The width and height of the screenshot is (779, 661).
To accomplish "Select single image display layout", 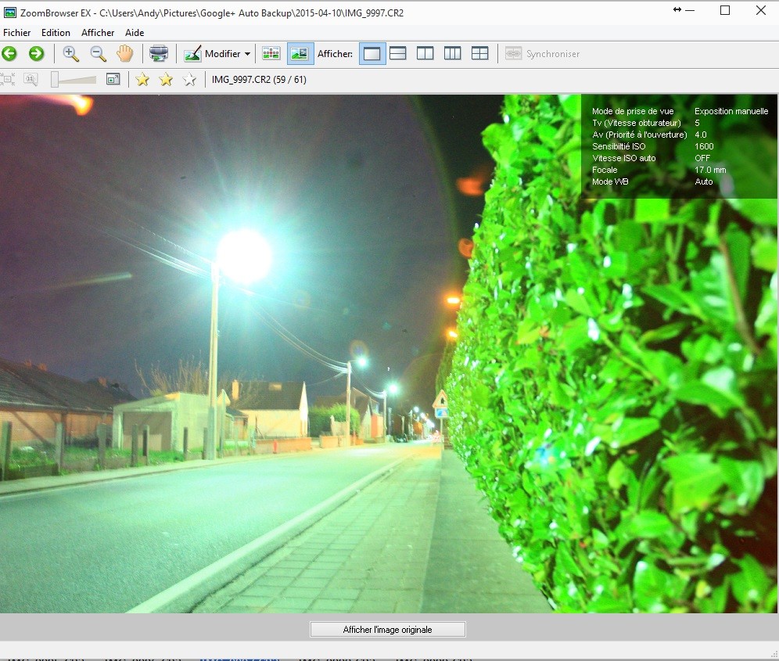I will point(372,54).
